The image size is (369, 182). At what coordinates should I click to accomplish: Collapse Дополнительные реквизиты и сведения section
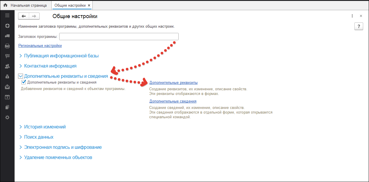[x=20, y=76]
